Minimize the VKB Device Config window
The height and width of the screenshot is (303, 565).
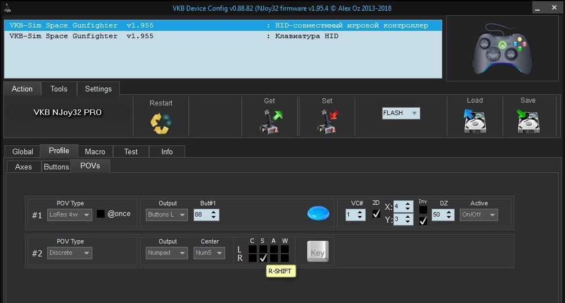537,7
